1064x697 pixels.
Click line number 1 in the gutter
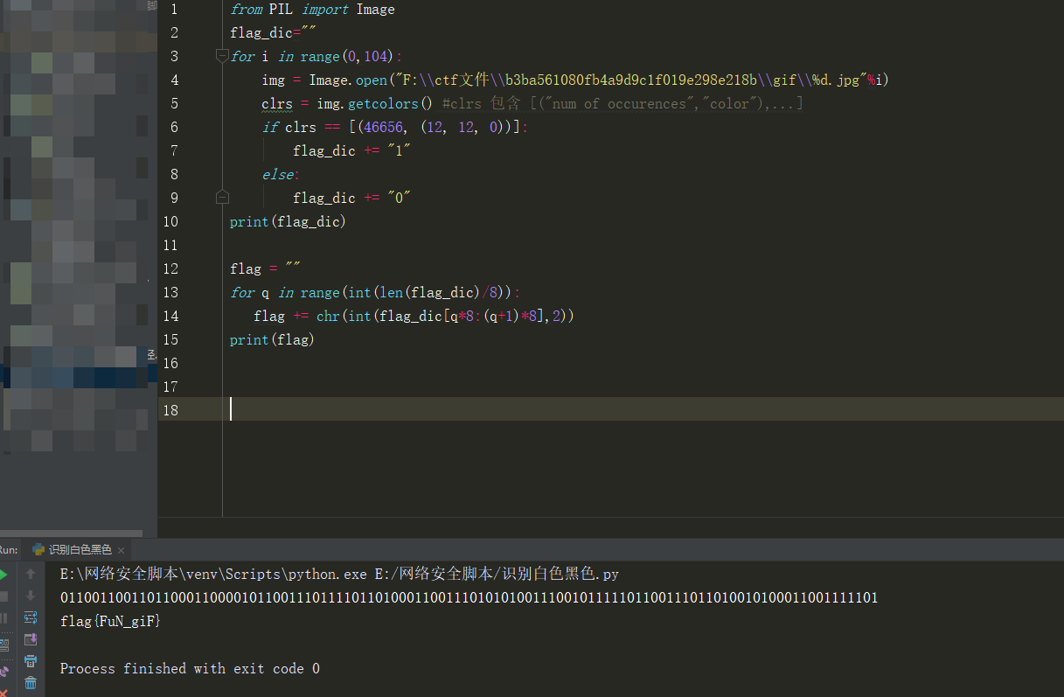pyautogui.click(x=174, y=10)
